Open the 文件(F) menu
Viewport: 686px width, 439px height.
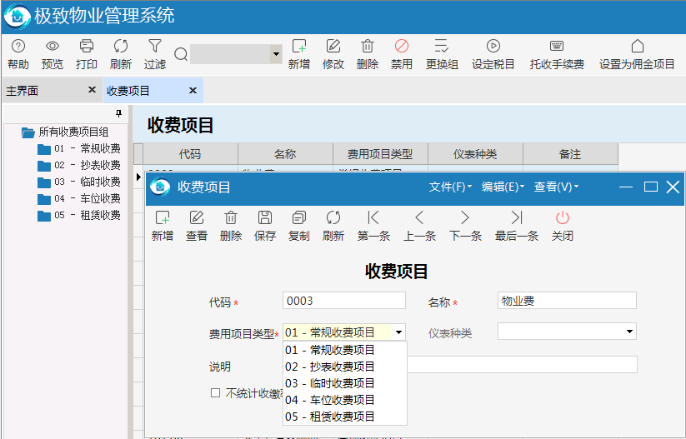tap(450, 187)
